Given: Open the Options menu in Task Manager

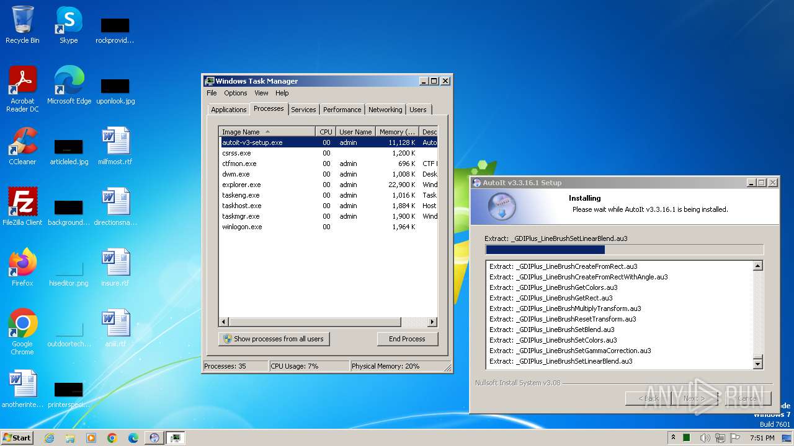Looking at the screenshot, I should coord(235,93).
